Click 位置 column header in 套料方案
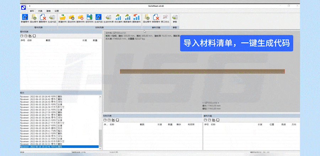Viewport: 320px width, 156px height. click(x=272, y=125)
